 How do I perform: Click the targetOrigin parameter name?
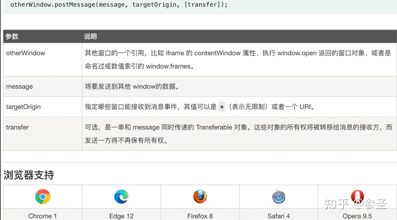[23, 107]
